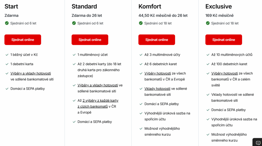
Task: Click checkmark beside 'Až 6 debetních karet'
Action: tap(141, 64)
